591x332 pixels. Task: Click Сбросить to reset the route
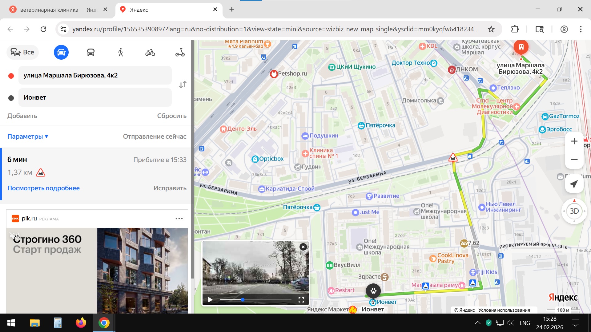171,116
